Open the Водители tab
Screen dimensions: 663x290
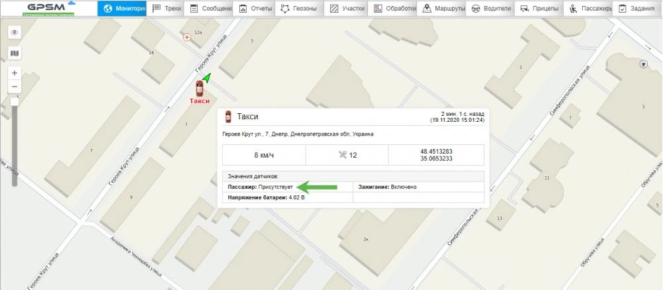tap(491, 9)
